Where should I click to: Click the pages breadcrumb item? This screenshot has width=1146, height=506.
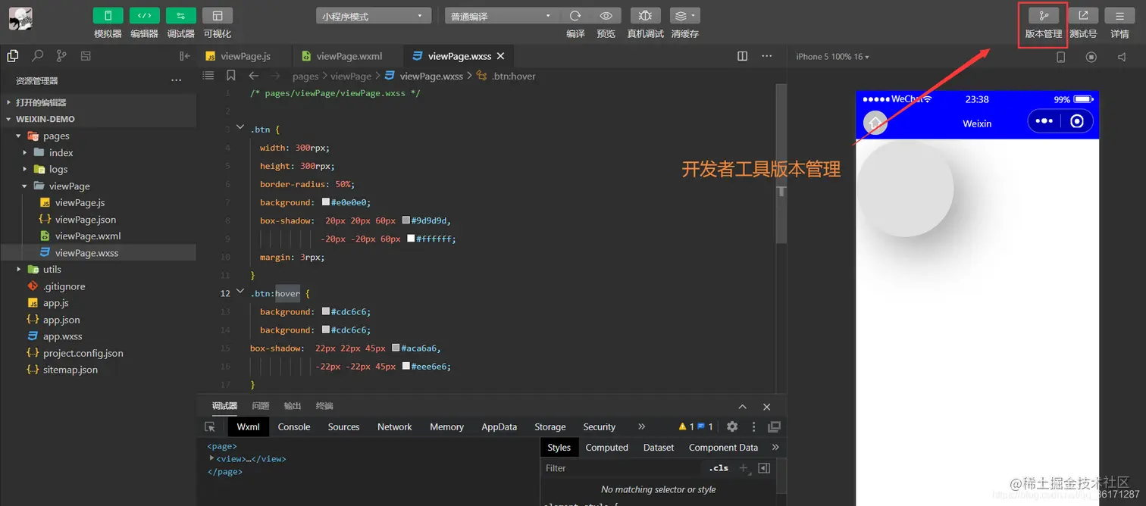(x=305, y=76)
